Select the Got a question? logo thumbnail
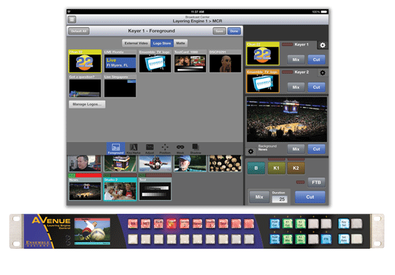The image size is (395, 275). tap(85, 86)
